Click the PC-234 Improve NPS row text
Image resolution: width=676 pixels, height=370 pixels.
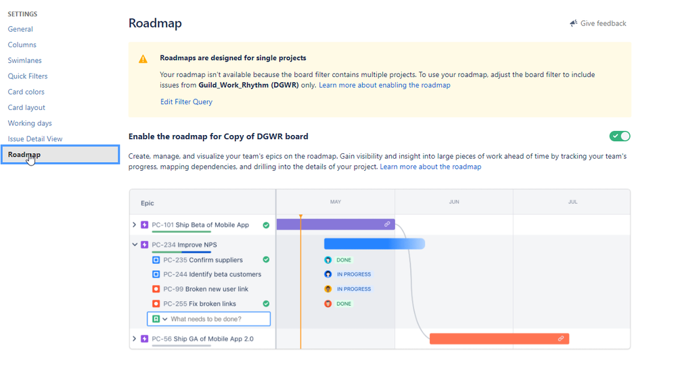pos(184,245)
